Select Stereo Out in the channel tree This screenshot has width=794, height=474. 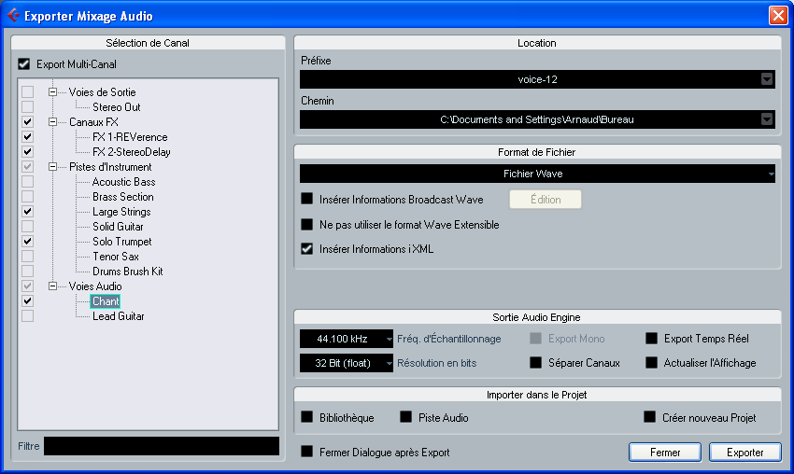click(117, 107)
